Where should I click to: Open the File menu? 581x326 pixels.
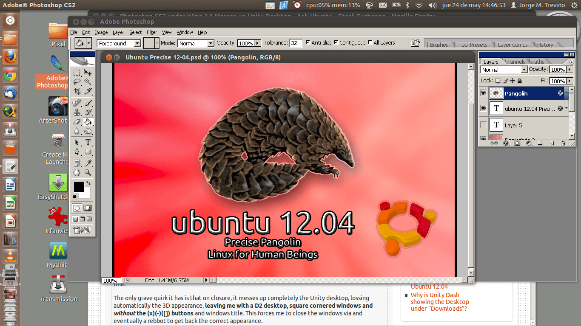(74, 32)
